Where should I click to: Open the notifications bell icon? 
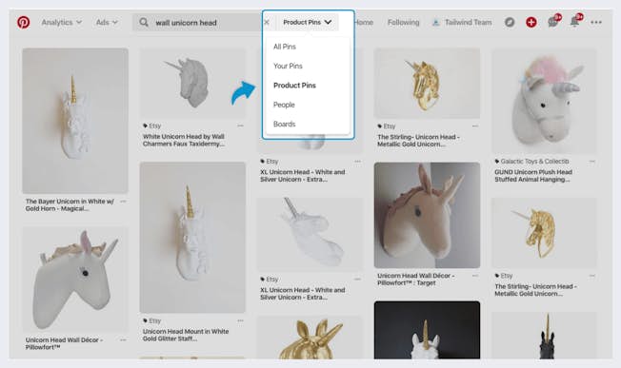pos(574,22)
